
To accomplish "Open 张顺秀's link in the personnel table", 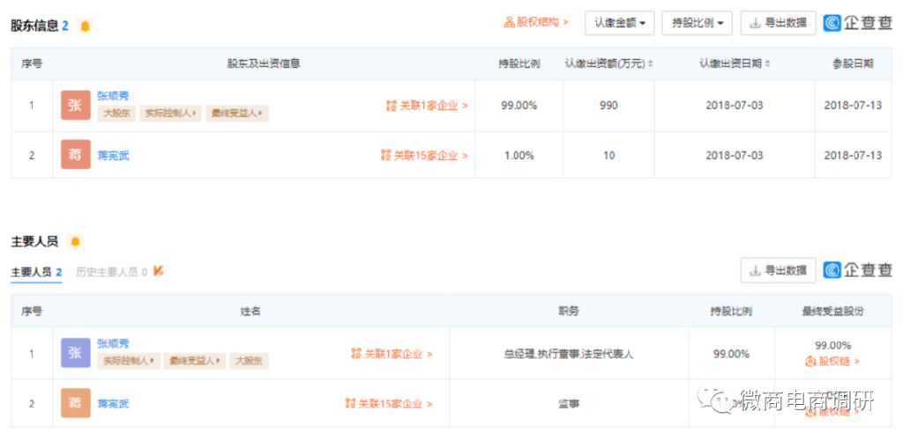I will [113, 344].
